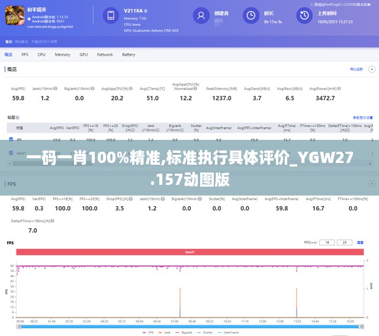The image size is (379, 336).
Task: Click the duration clock icon
Action: (x=251, y=16)
